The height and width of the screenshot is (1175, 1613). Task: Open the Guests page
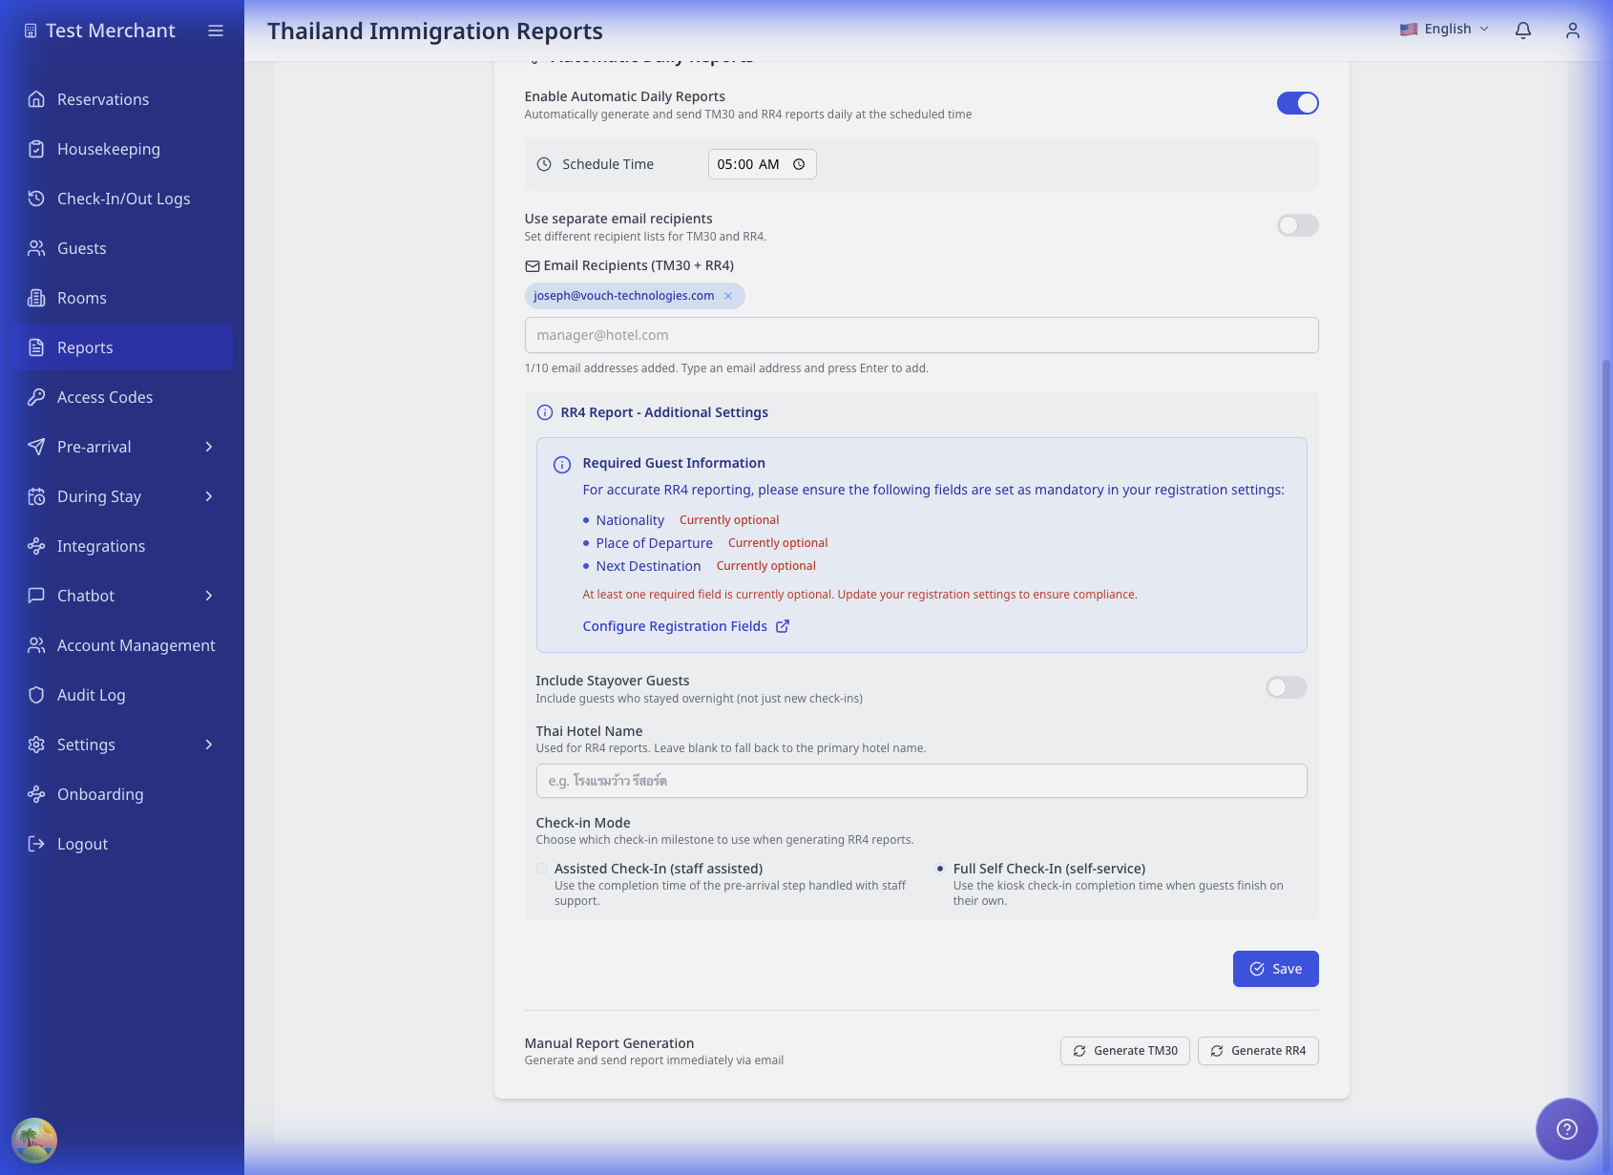81,248
